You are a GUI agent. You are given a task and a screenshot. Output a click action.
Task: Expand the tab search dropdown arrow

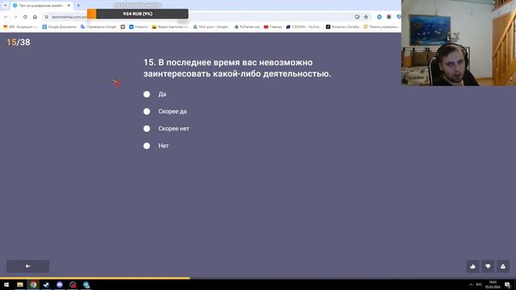pyautogui.click(x=5, y=6)
